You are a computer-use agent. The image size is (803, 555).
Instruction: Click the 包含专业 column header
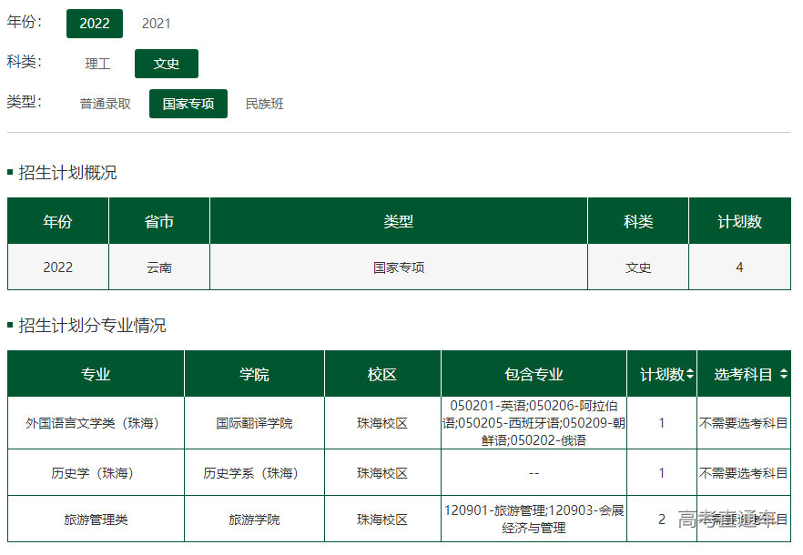[x=534, y=374]
